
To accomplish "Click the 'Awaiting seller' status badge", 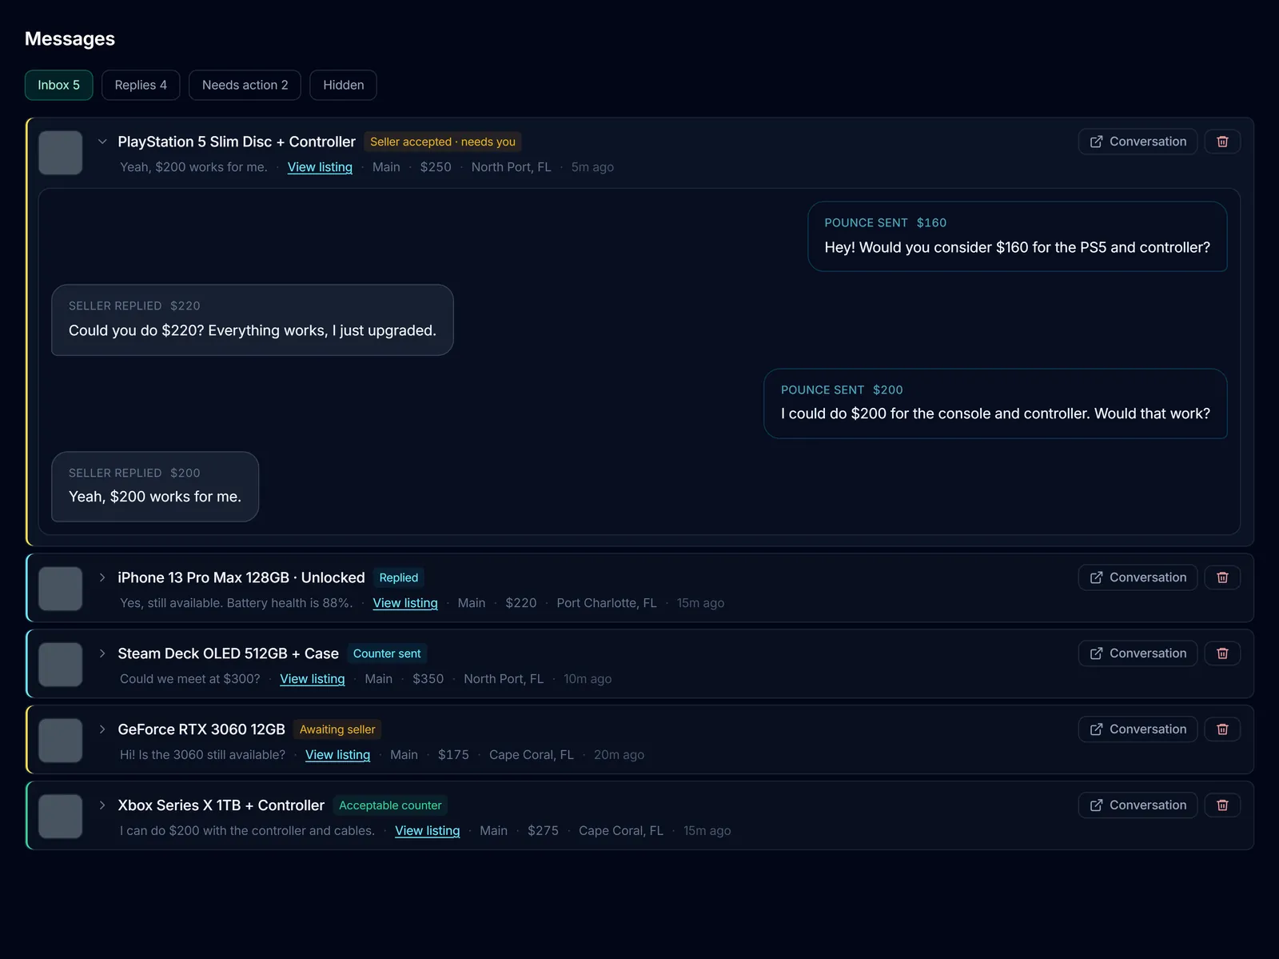I will (x=337, y=729).
